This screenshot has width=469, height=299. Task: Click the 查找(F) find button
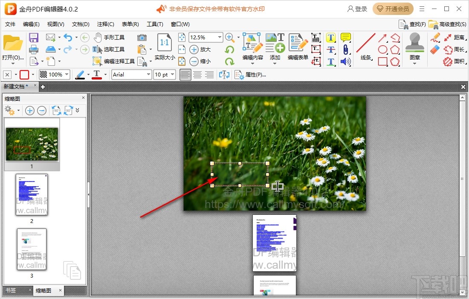[x=412, y=24]
